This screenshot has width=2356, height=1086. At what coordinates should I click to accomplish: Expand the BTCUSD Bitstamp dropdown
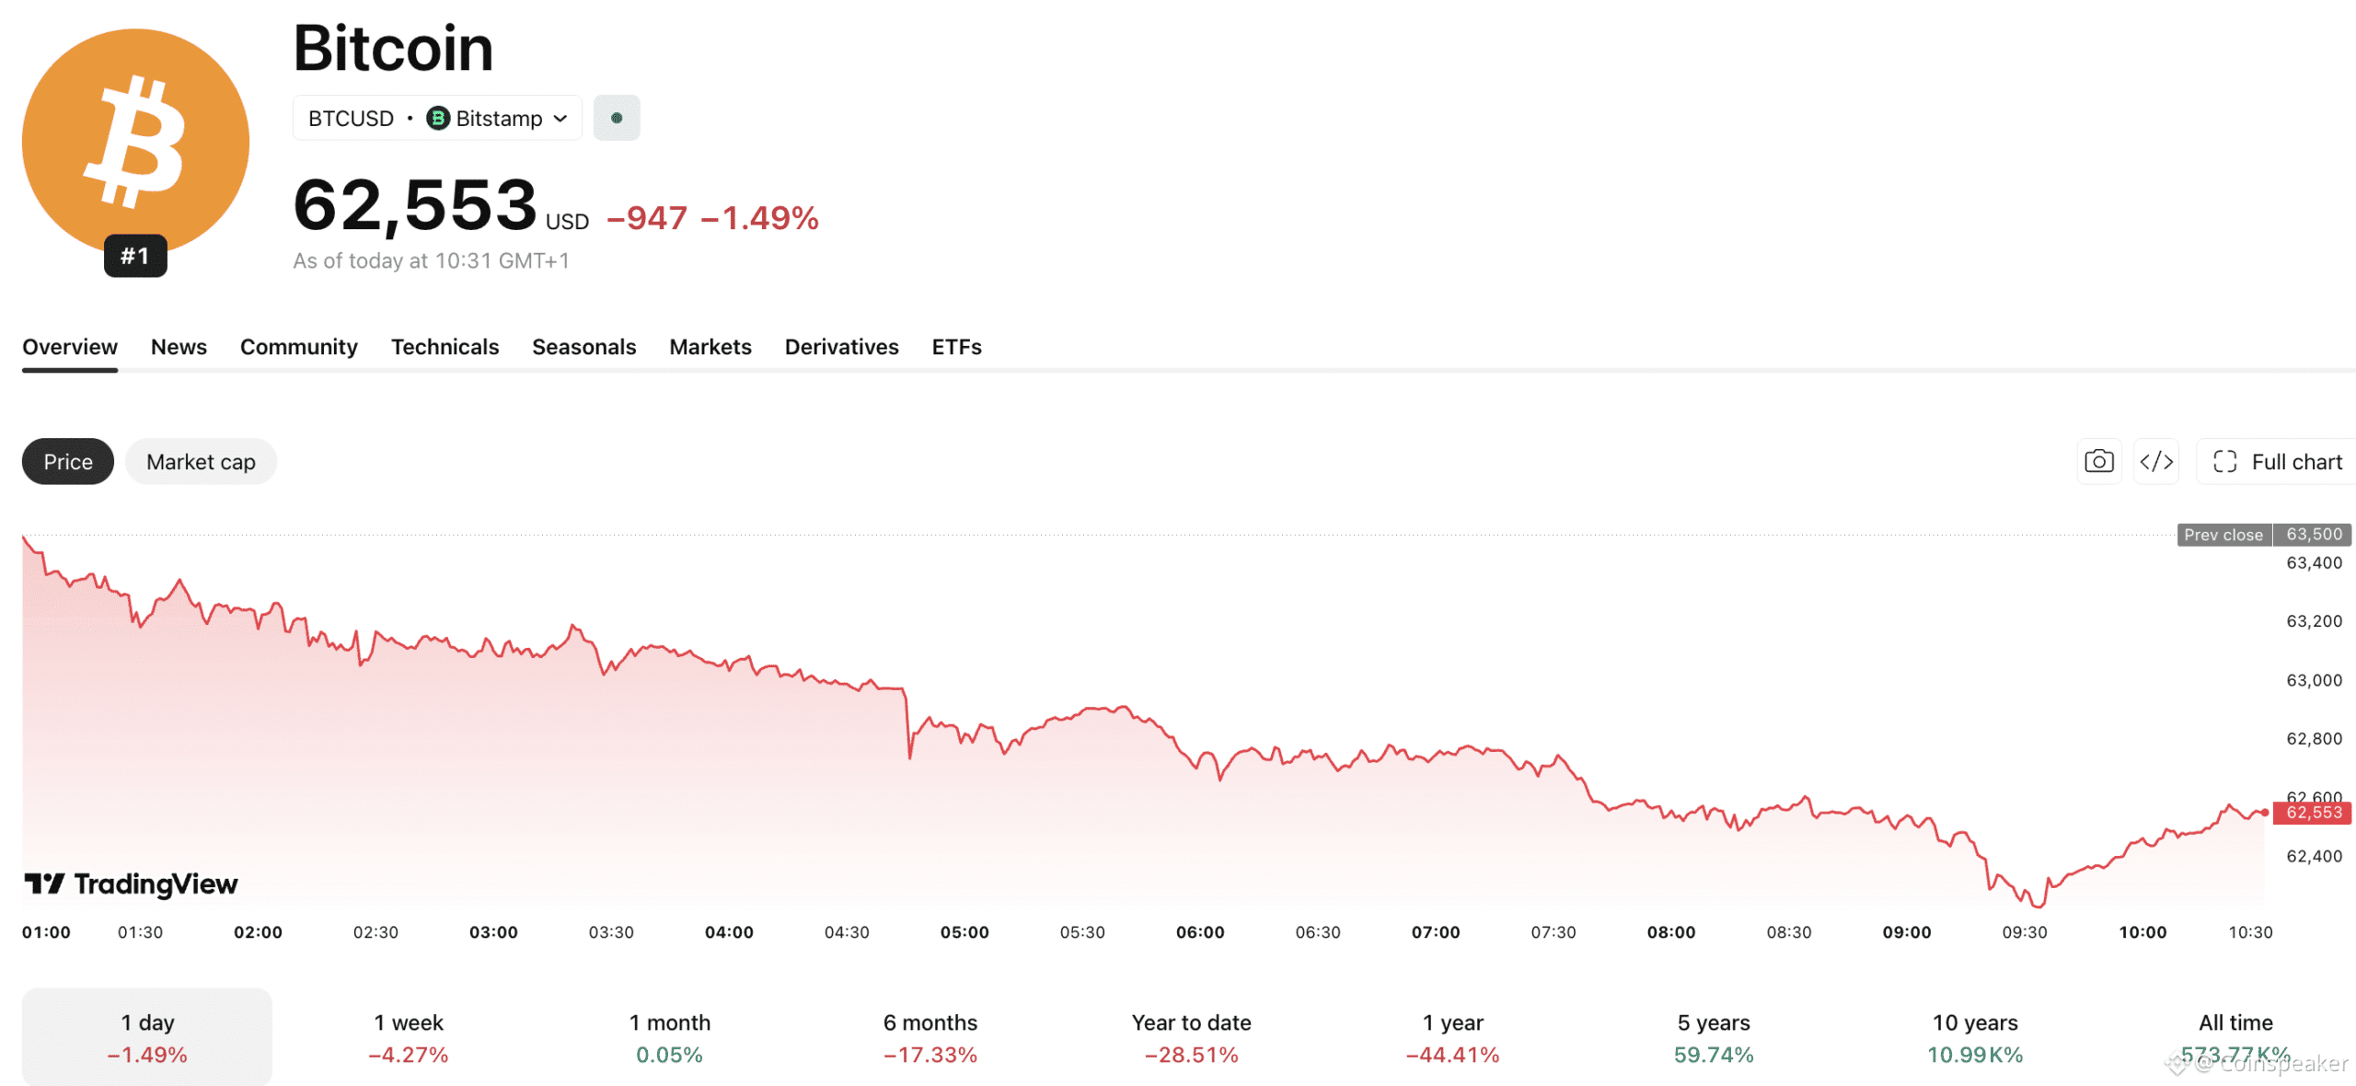point(437,118)
